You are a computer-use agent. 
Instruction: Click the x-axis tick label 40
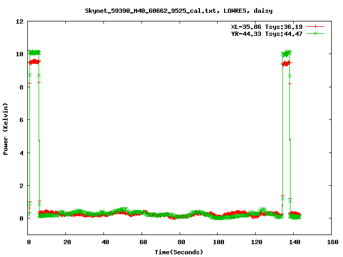pos(105,242)
